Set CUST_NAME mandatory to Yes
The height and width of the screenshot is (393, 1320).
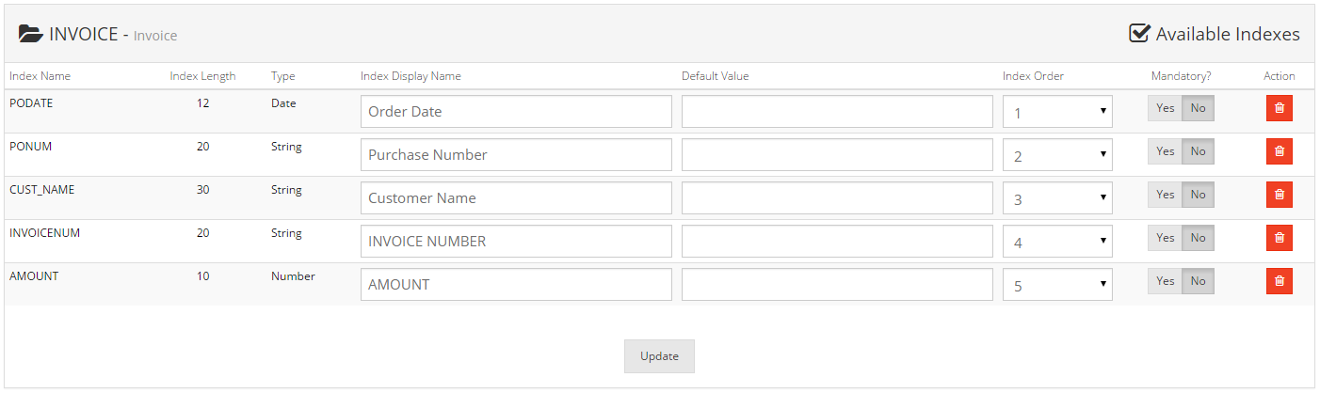pos(1165,195)
